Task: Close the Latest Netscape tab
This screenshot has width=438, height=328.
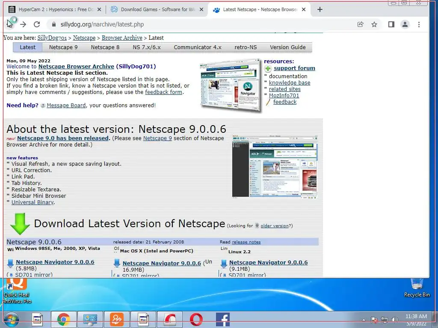Action: coord(304,9)
